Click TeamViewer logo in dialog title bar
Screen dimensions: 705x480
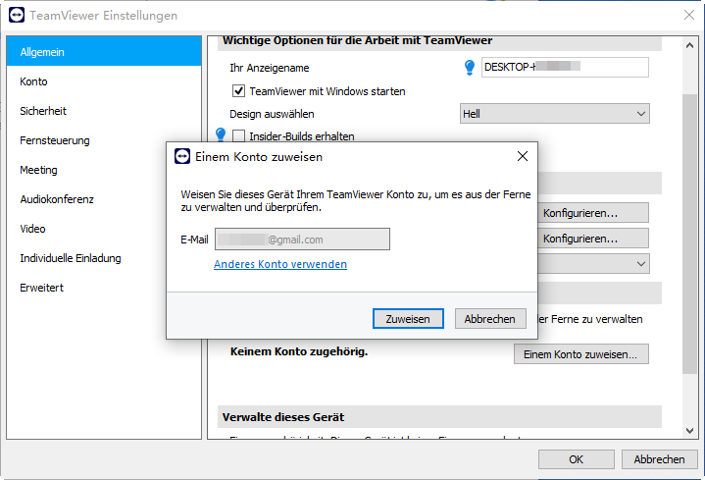point(181,157)
